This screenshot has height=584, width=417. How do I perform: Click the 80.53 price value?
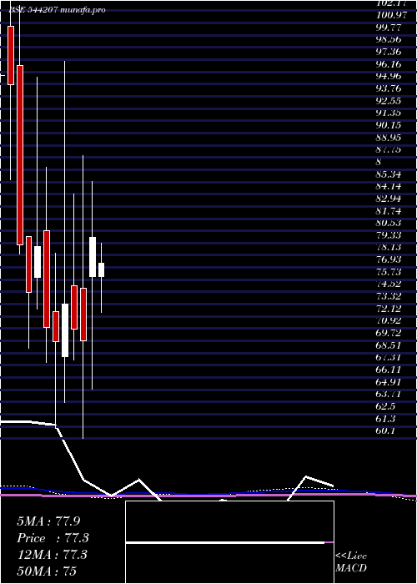click(389, 223)
